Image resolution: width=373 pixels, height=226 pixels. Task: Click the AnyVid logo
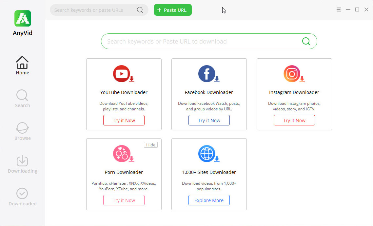click(x=22, y=18)
